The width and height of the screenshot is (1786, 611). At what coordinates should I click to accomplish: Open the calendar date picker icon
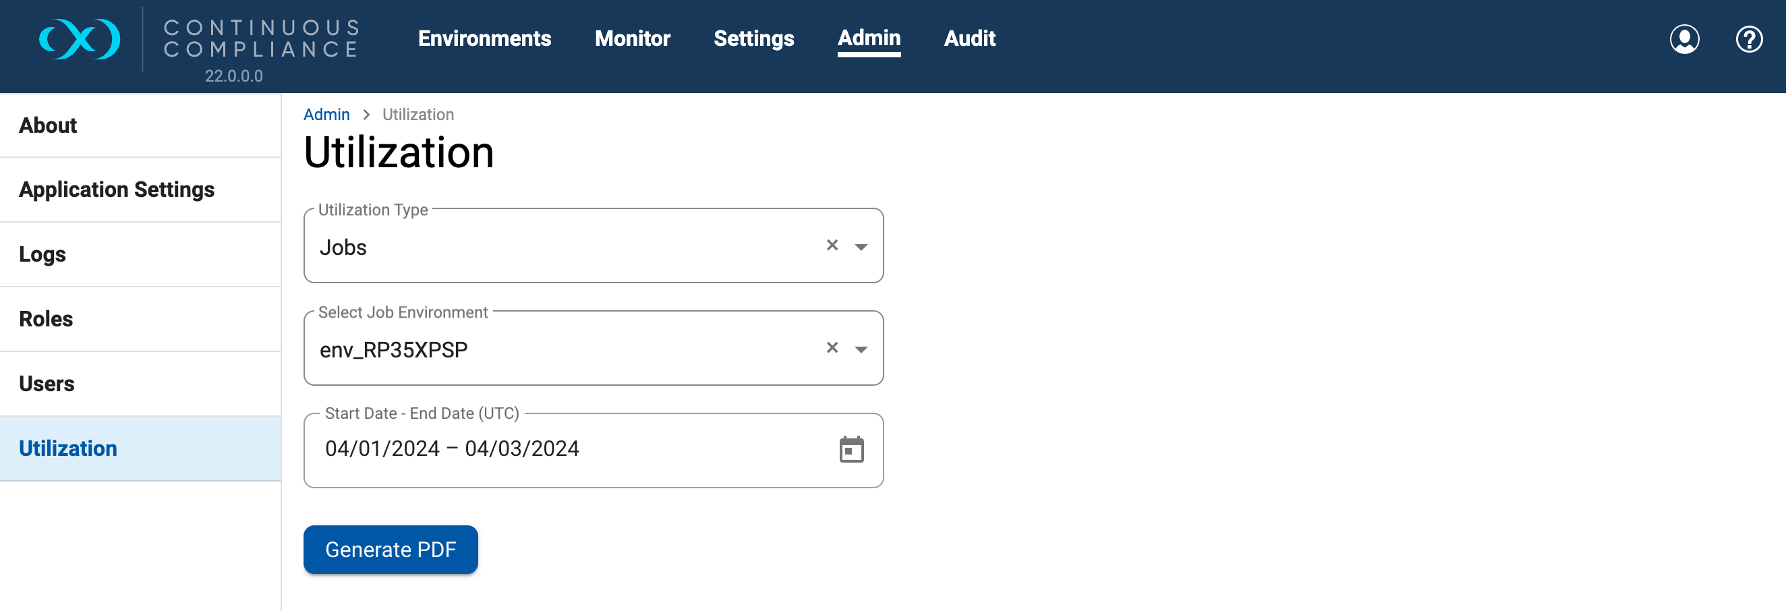(851, 449)
